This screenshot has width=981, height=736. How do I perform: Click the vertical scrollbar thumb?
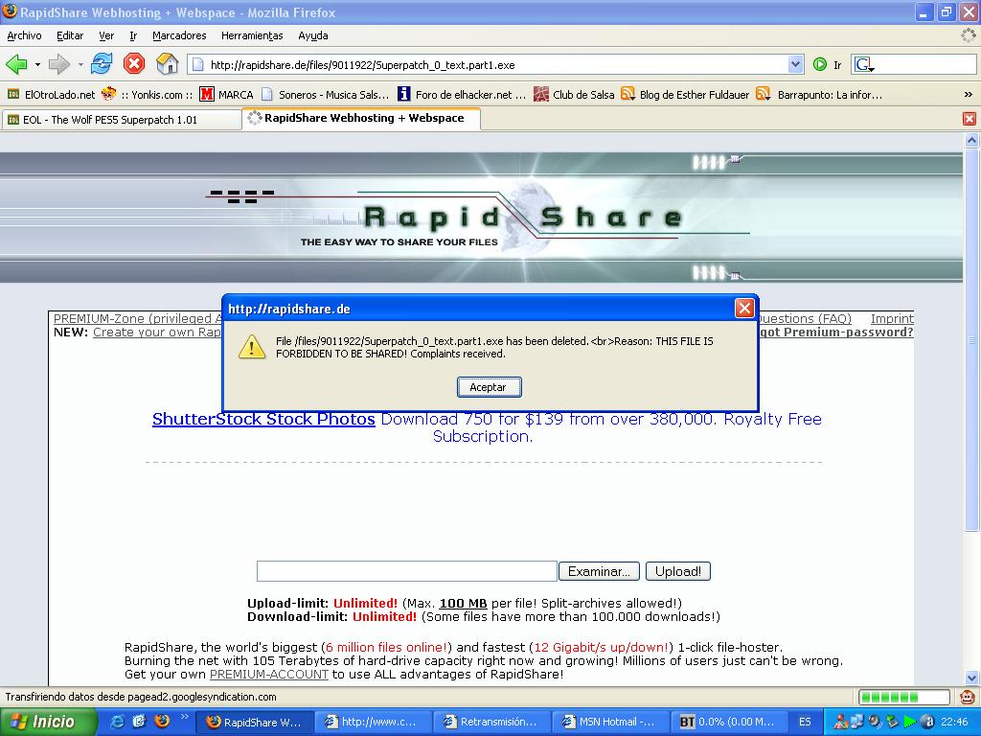coord(971,339)
